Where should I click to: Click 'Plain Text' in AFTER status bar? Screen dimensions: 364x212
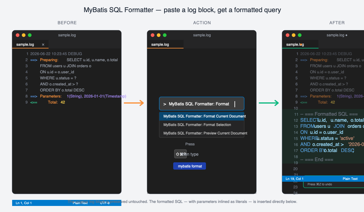(x=350, y=179)
